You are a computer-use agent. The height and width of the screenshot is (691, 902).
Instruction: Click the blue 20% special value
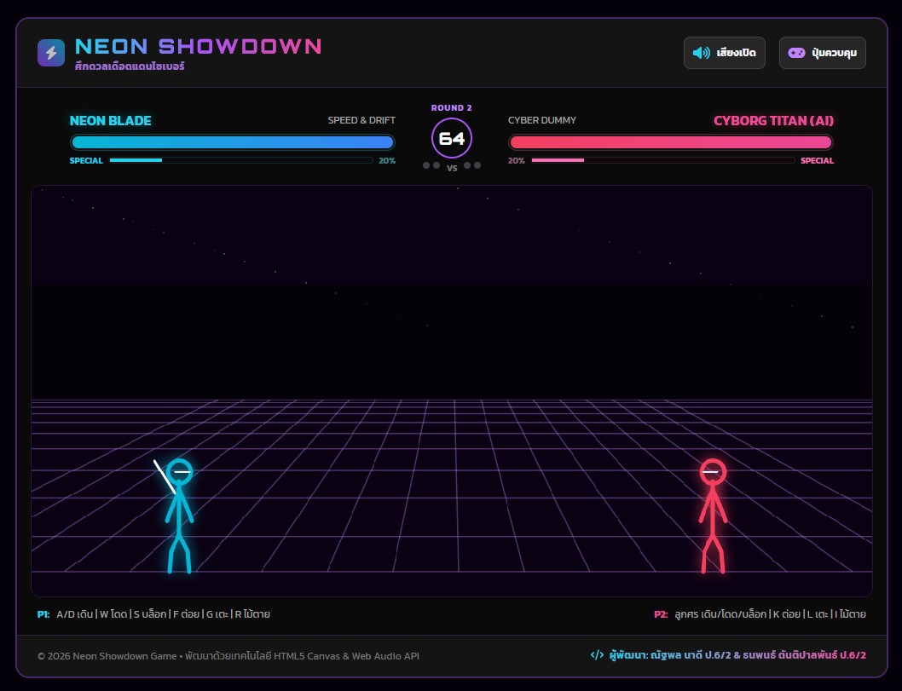tap(386, 160)
